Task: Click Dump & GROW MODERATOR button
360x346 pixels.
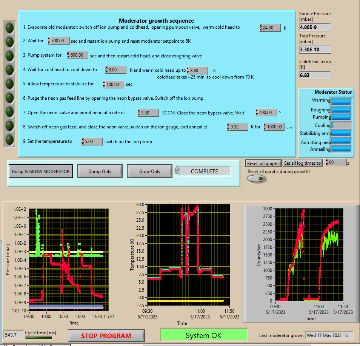Action: [x=41, y=171]
